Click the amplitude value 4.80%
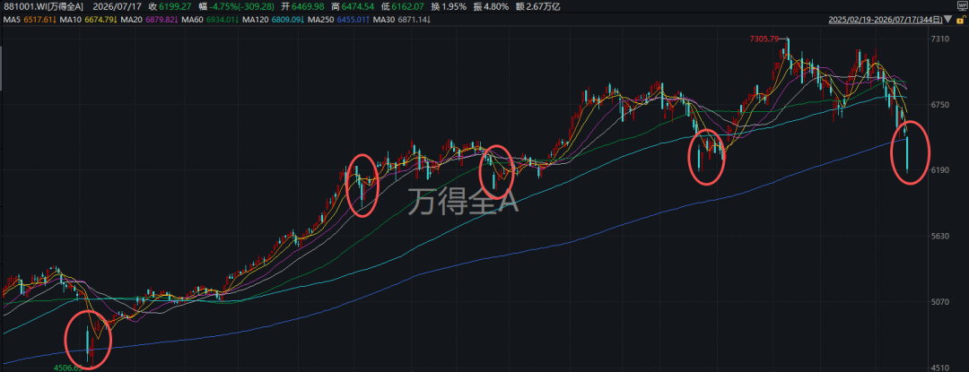The image size is (969, 372). [x=497, y=8]
